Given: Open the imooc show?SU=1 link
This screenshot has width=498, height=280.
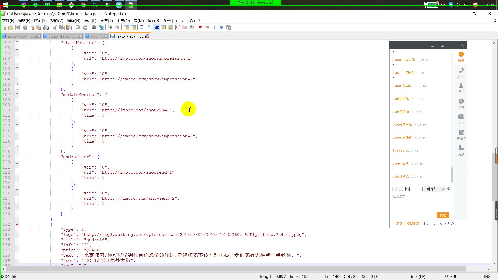Looking at the screenshot, I should tap(135, 110).
